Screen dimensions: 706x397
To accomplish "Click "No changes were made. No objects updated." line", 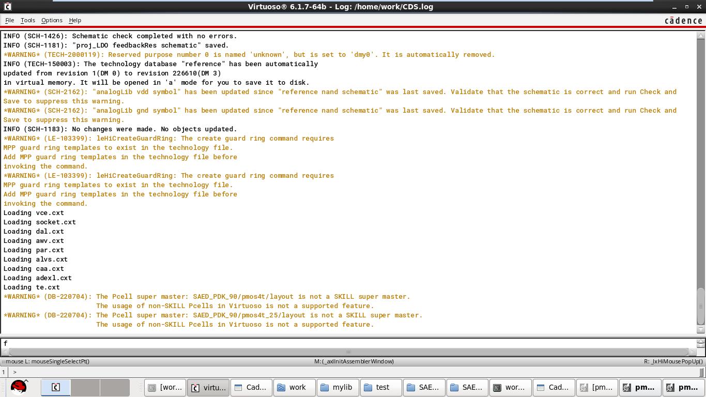I will pos(120,129).
